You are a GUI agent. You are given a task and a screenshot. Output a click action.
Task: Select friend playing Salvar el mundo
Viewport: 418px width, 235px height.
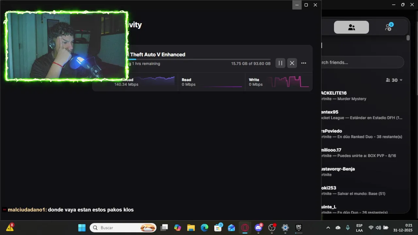(x=362, y=190)
